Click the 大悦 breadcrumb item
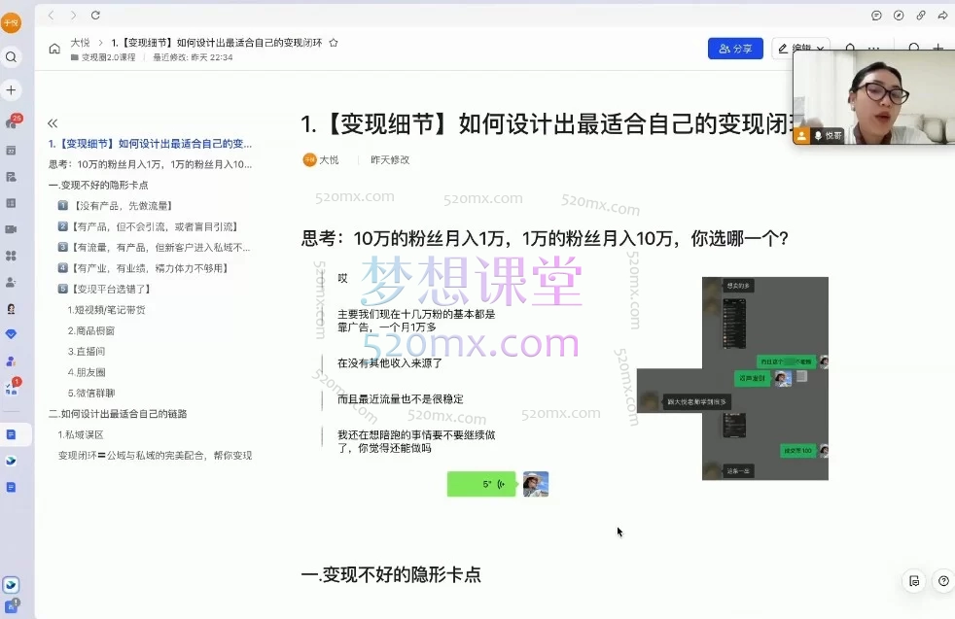The image size is (955, 619). [80, 43]
